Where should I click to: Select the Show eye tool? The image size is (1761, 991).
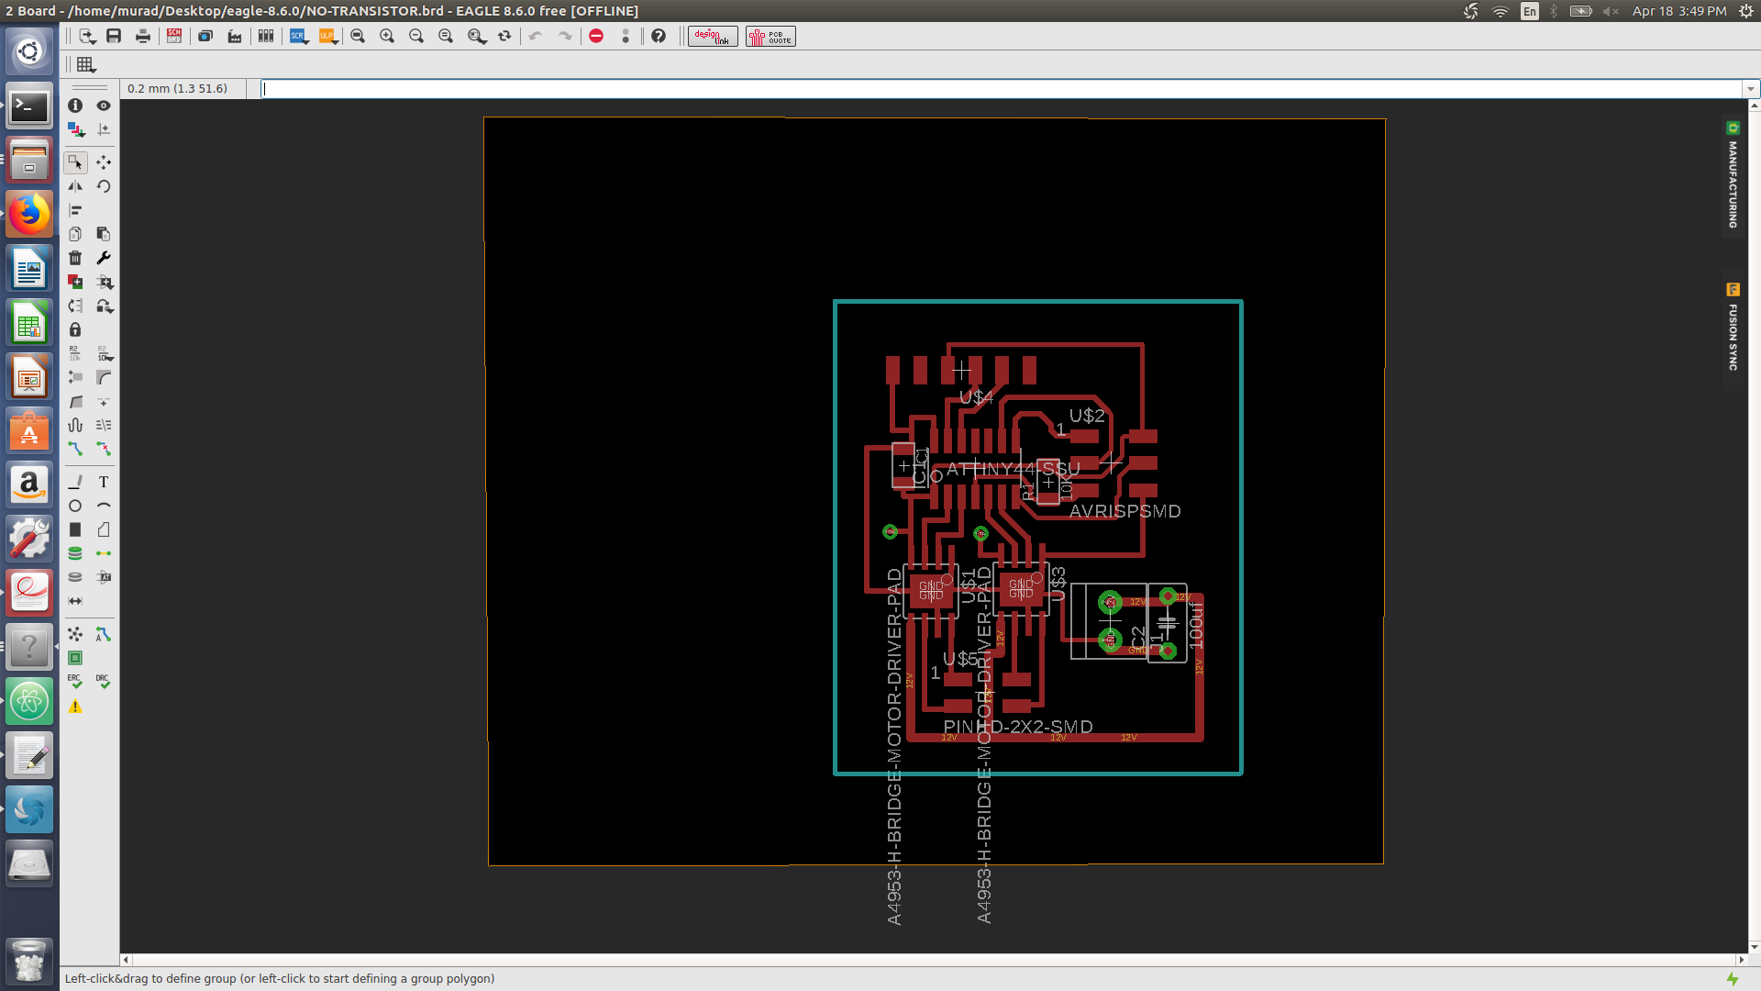pyautogui.click(x=104, y=106)
